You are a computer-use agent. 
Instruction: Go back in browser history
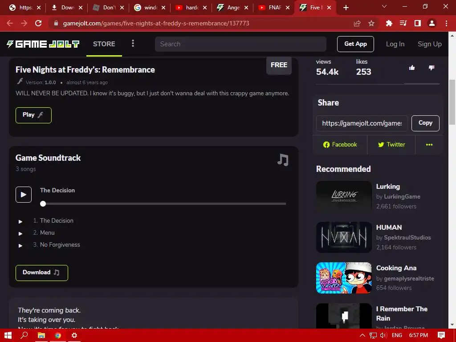pyautogui.click(x=10, y=23)
